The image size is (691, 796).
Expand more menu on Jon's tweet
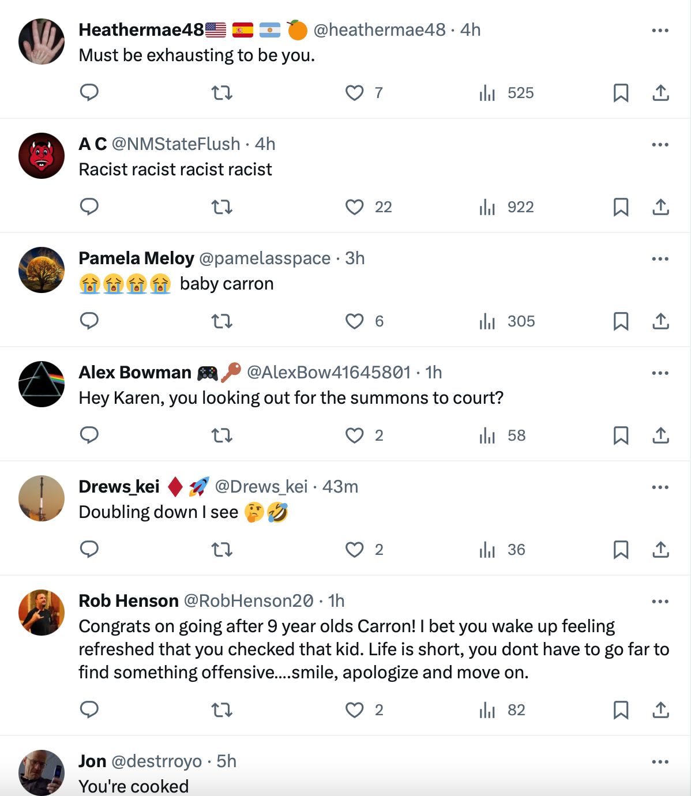tap(660, 761)
